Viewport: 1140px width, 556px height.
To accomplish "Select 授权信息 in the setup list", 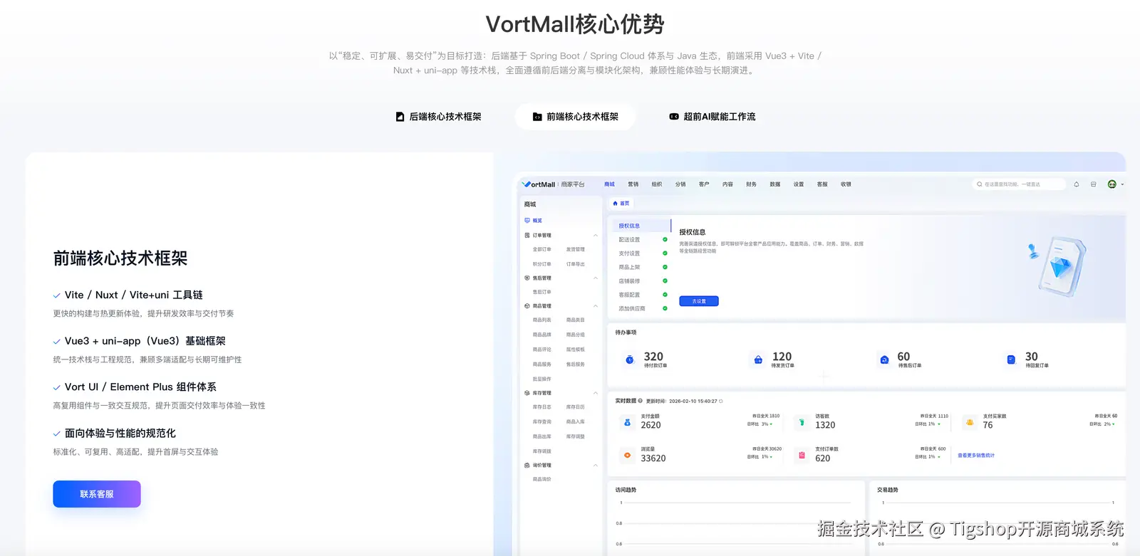I will tap(640, 226).
